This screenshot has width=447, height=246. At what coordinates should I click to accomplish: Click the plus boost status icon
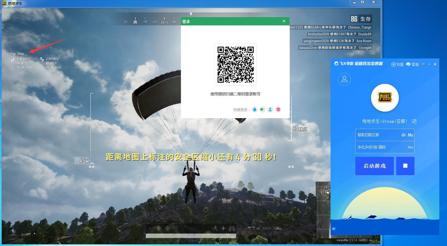pos(223,228)
